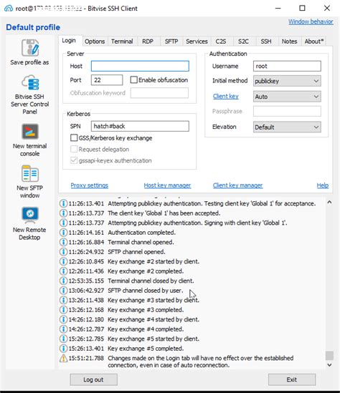The height and width of the screenshot is (393, 340).
Task: Click the Username field
Action: coord(287,66)
